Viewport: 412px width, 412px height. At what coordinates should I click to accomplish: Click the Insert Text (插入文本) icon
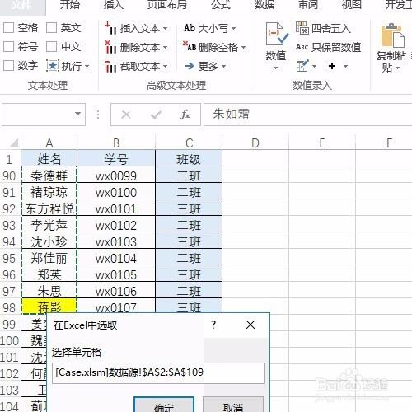[x=110, y=28]
